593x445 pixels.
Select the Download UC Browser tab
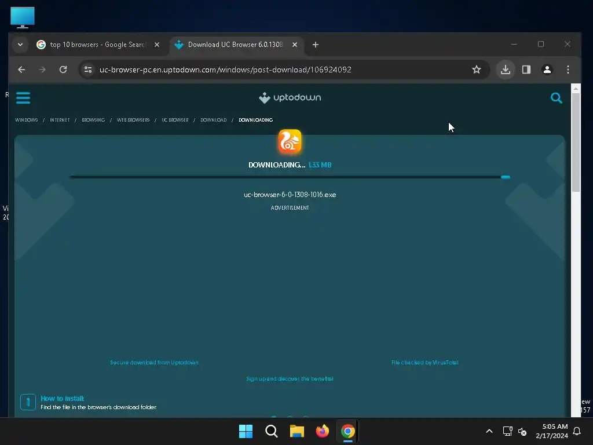(236, 45)
